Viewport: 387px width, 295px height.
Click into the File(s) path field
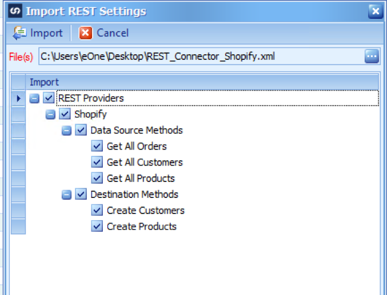pyautogui.click(x=201, y=56)
